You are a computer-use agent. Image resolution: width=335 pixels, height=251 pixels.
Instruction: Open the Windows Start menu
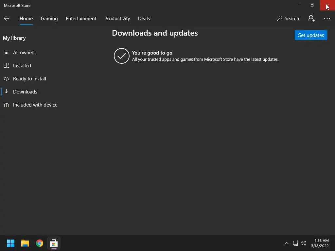coord(10,243)
